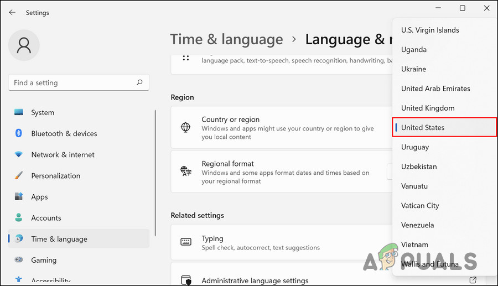Viewport: 498px width, 286px height.
Task: Click the Typing keyboard icon
Action: click(x=186, y=242)
